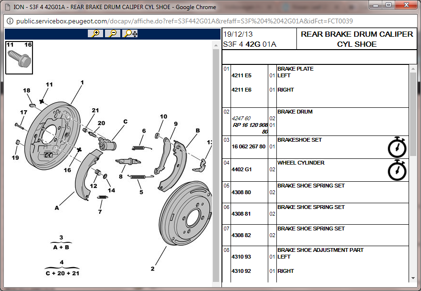
Task: Click the zoom in magnifier icon
Action: click(x=95, y=33)
